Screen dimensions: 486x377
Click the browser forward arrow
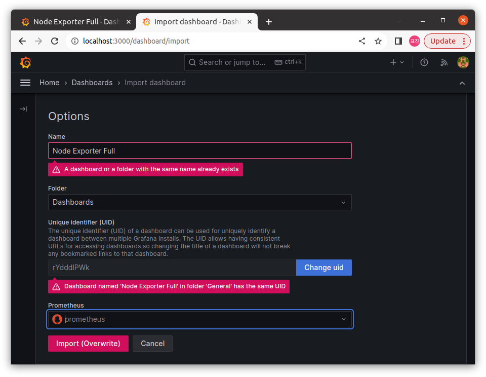[x=38, y=41]
